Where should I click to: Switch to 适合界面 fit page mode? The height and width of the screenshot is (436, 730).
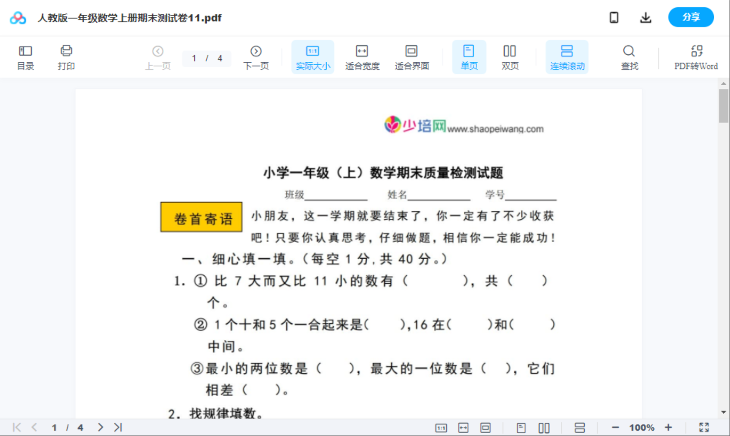click(411, 57)
